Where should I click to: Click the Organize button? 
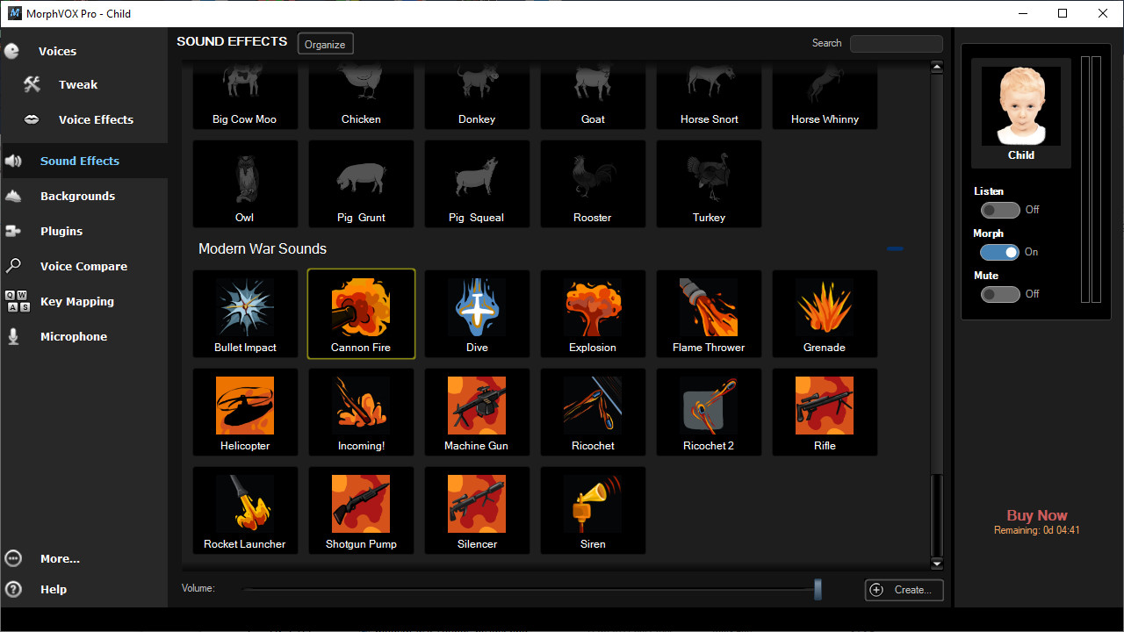click(x=325, y=43)
